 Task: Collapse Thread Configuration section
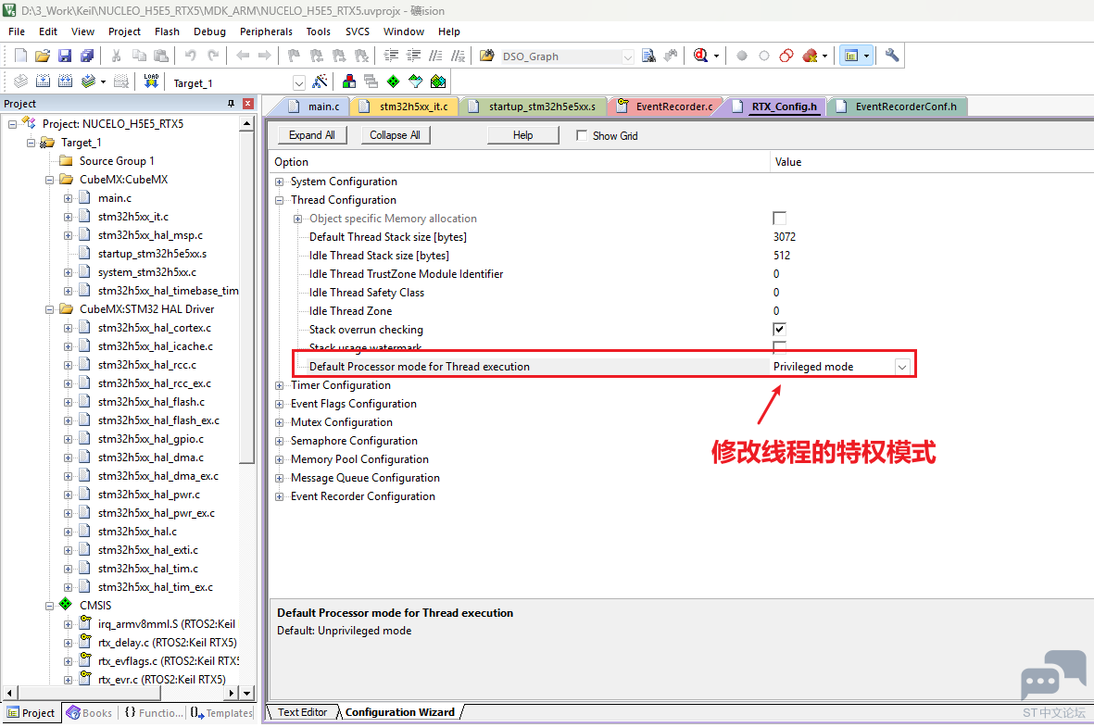(279, 200)
